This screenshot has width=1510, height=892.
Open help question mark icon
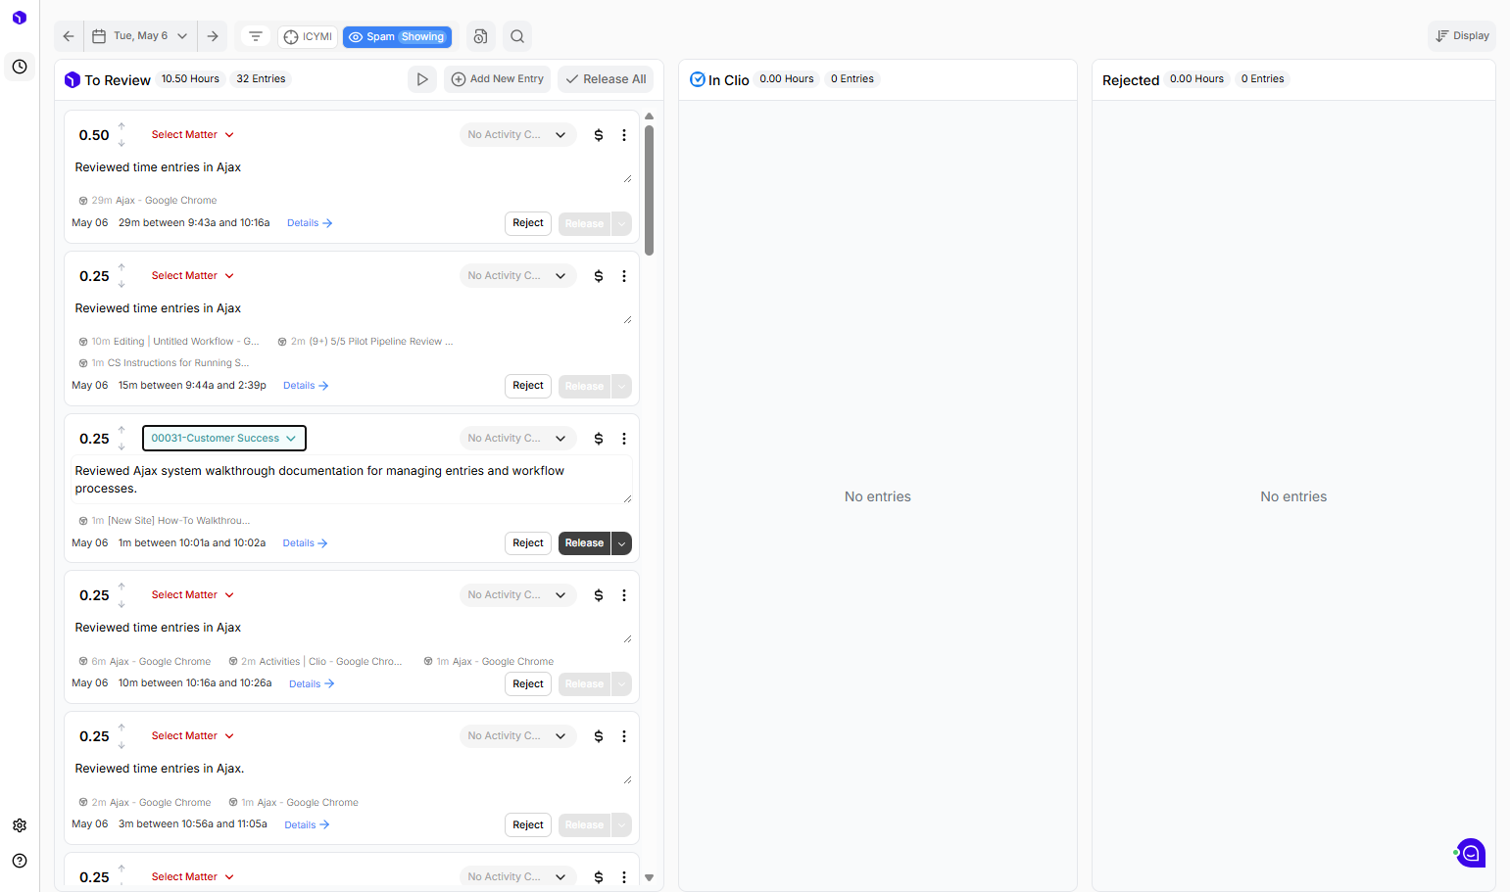click(x=20, y=861)
